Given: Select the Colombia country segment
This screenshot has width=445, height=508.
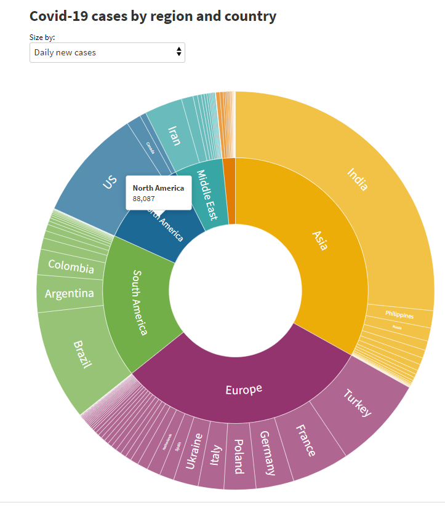Looking at the screenshot, I should [x=71, y=267].
